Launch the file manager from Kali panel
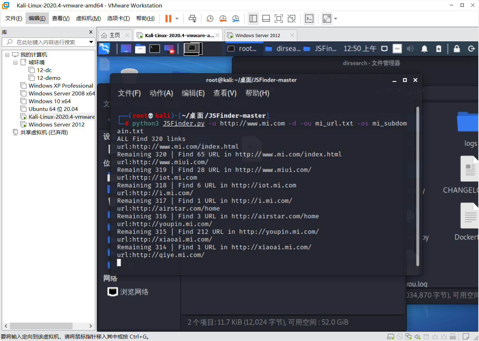This screenshot has height=341, width=479. 140,49
